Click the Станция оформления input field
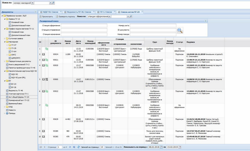Image resolution: width=250 pixels, height=151 pixels. [x=84, y=26]
